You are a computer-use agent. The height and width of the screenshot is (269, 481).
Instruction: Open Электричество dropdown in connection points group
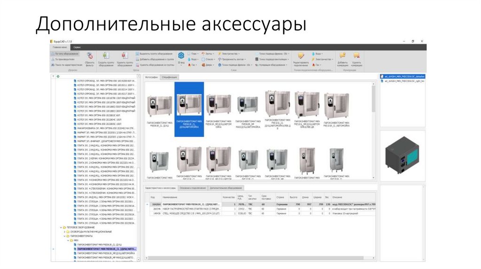322,59
